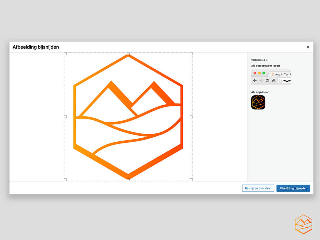Click the top-center crop handle
The image size is (320, 240).
(128, 54)
